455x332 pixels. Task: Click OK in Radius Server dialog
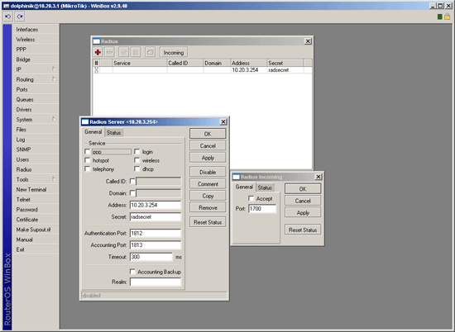[208, 134]
